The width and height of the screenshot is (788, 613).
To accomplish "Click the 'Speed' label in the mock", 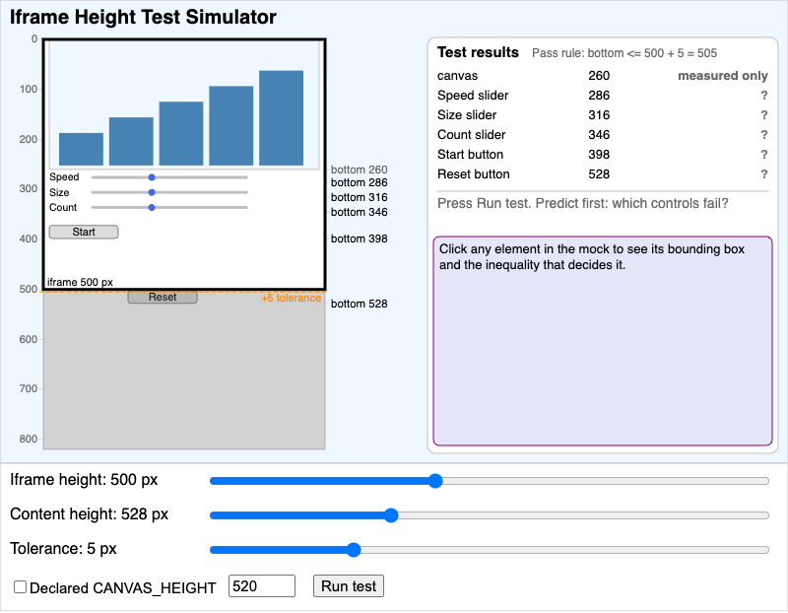I will [64, 177].
